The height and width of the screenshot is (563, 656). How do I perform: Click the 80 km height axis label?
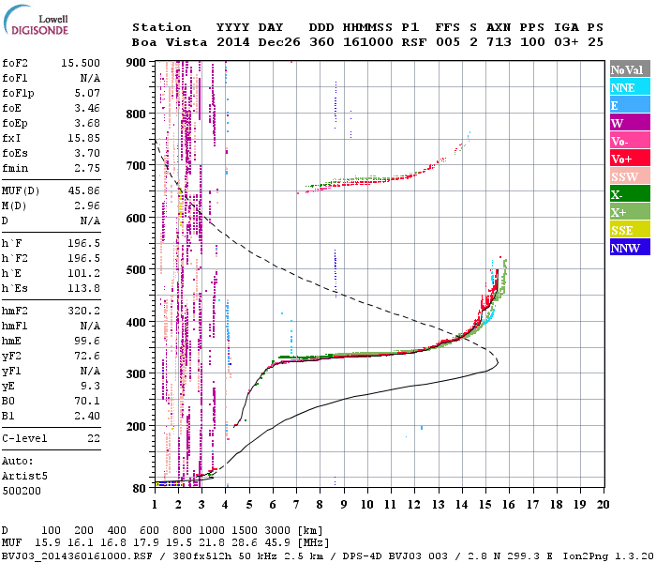coord(140,489)
